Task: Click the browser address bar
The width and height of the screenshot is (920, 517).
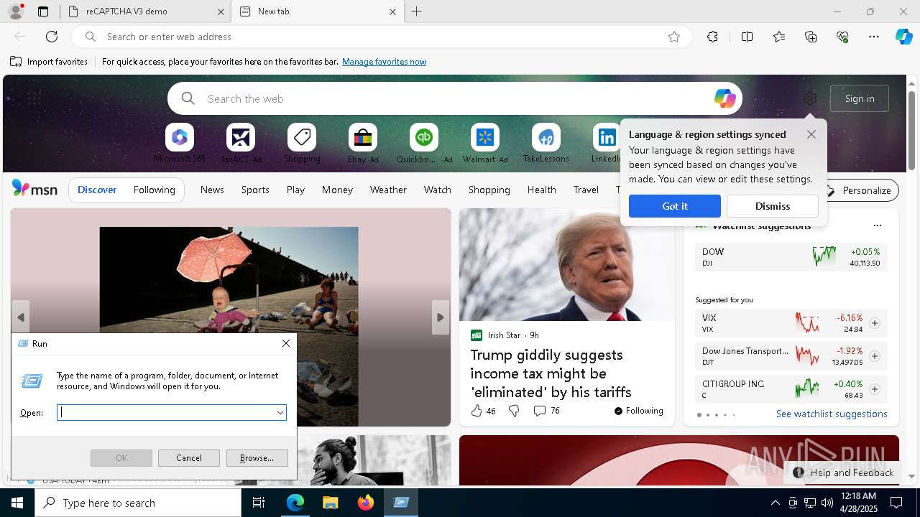Action: pos(381,37)
